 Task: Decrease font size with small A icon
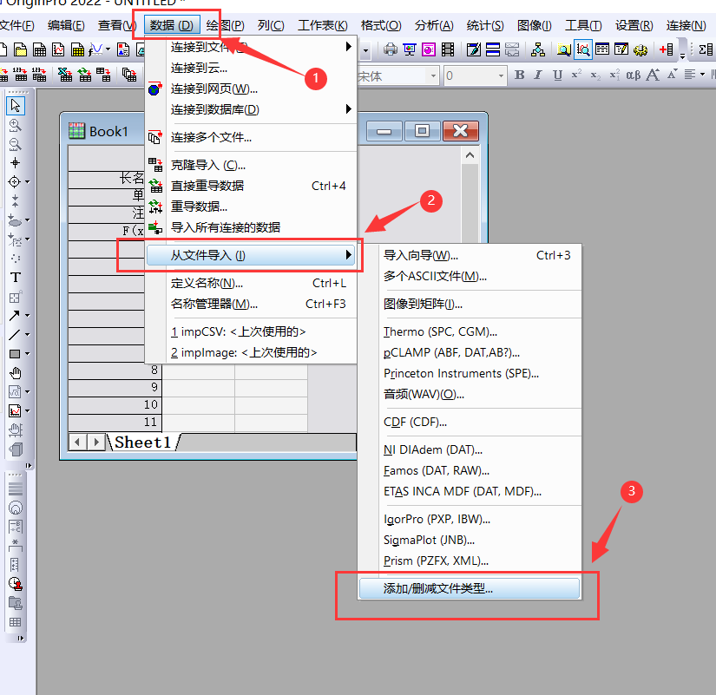click(x=672, y=75)
